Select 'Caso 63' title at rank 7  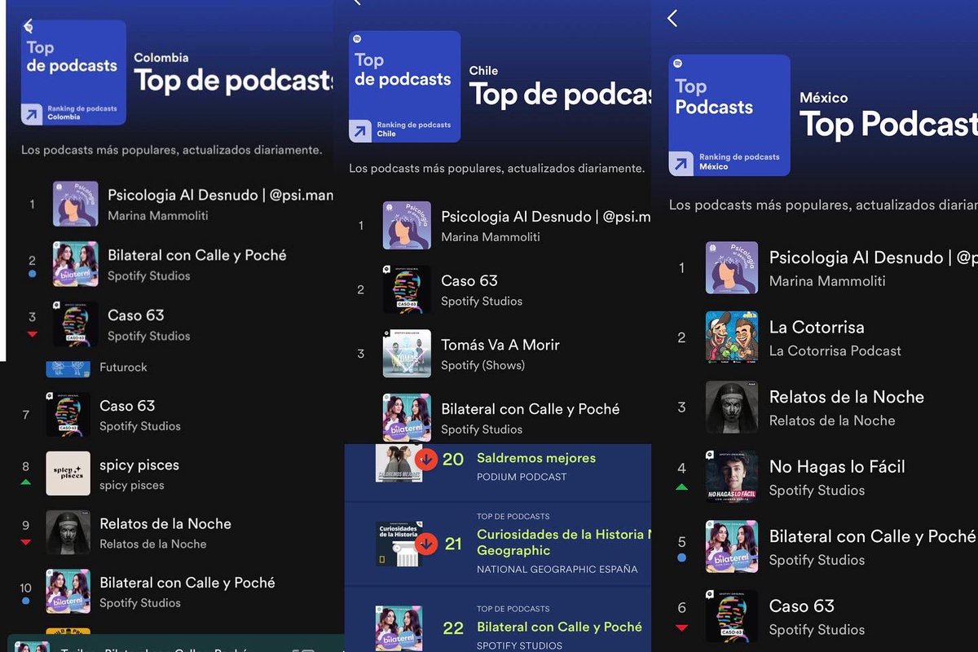[x=127, y=406]
